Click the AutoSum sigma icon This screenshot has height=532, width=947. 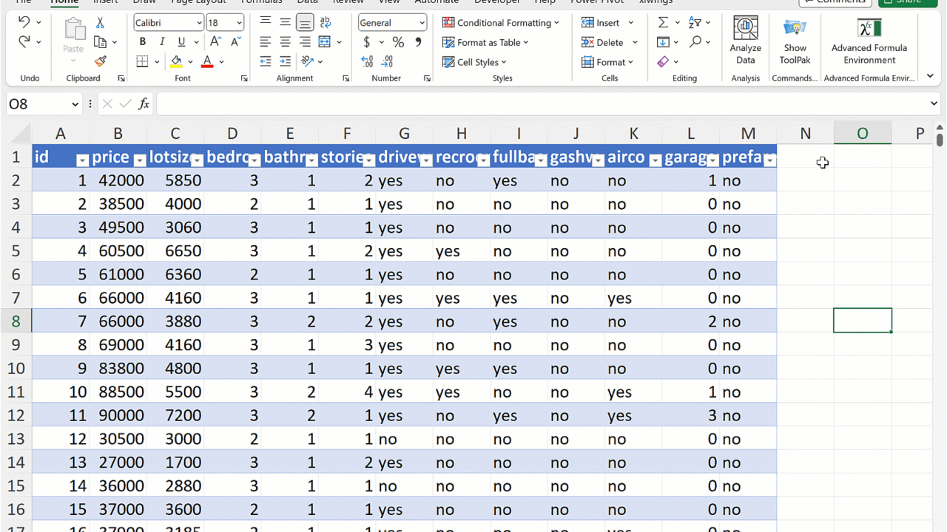pos(663,23)
